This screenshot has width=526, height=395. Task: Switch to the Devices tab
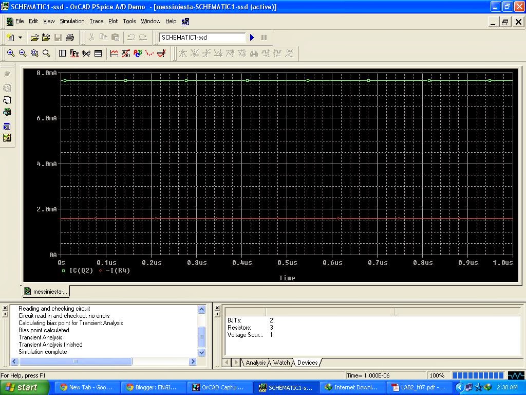307,363
